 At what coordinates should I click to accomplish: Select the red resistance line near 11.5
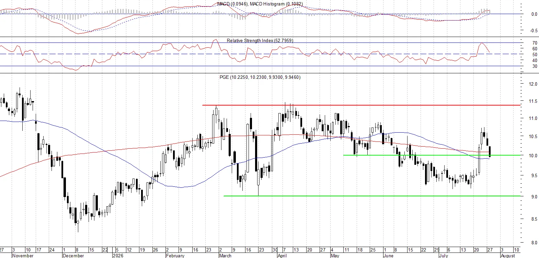(362, 105)
